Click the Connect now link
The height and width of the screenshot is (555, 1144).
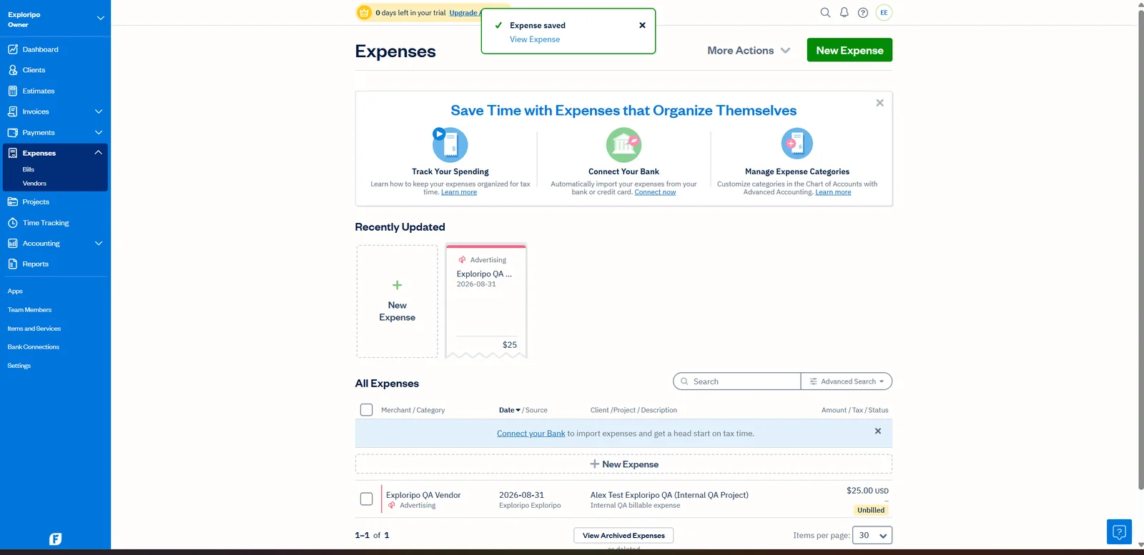click(655, 192)
